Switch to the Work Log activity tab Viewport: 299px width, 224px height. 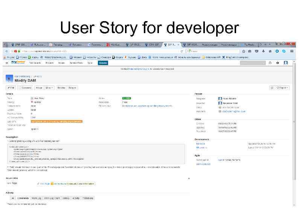36,198
